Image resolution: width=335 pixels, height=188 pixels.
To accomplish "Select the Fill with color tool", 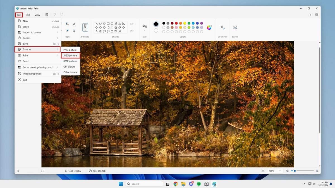I will (x=67, y=24).
